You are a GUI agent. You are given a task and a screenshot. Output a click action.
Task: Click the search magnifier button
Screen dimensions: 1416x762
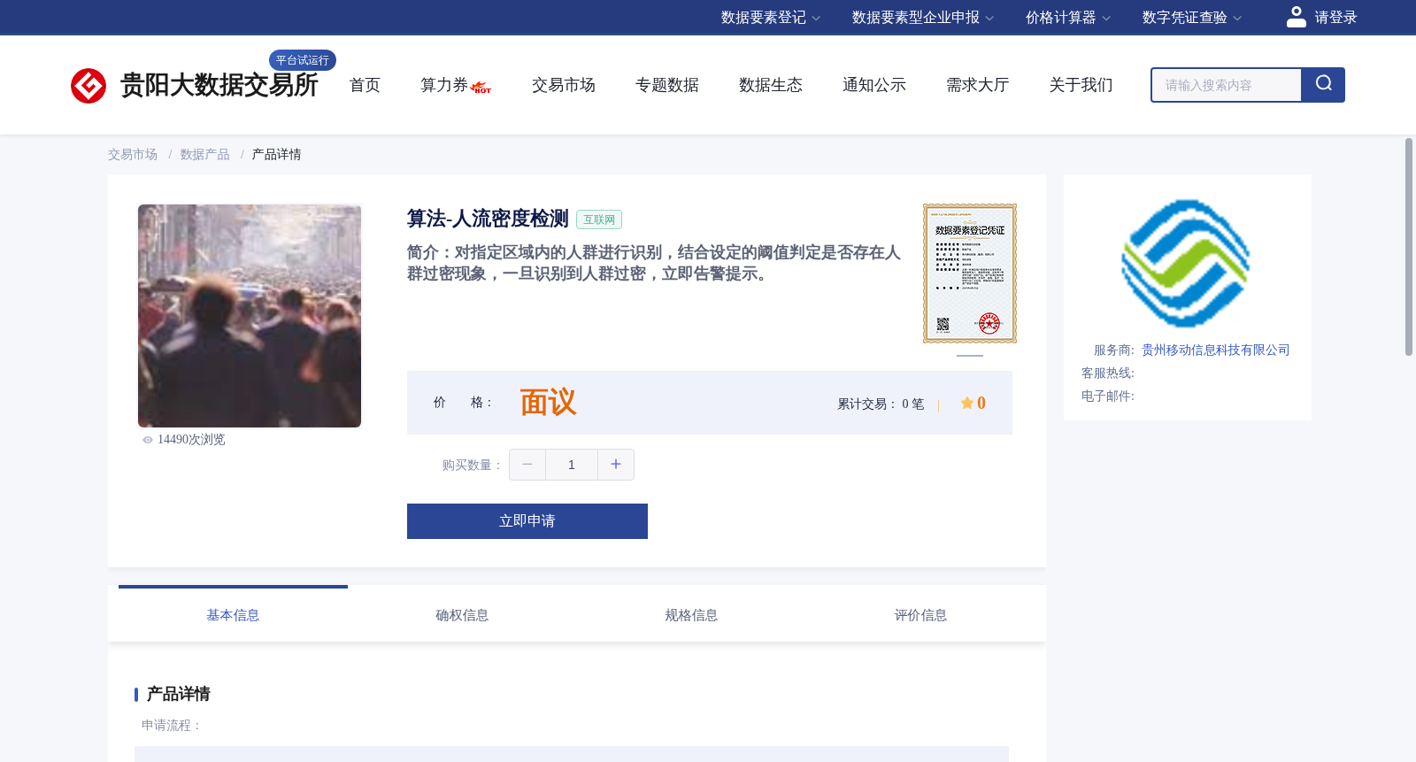pyautogui.click(x=1323, y=85)
